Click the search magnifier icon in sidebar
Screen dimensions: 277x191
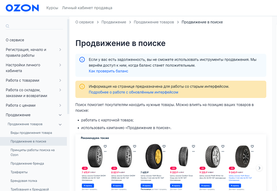point(8,26)
